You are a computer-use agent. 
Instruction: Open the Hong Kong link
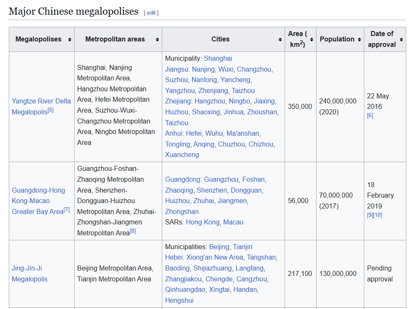tap(202, 222)
